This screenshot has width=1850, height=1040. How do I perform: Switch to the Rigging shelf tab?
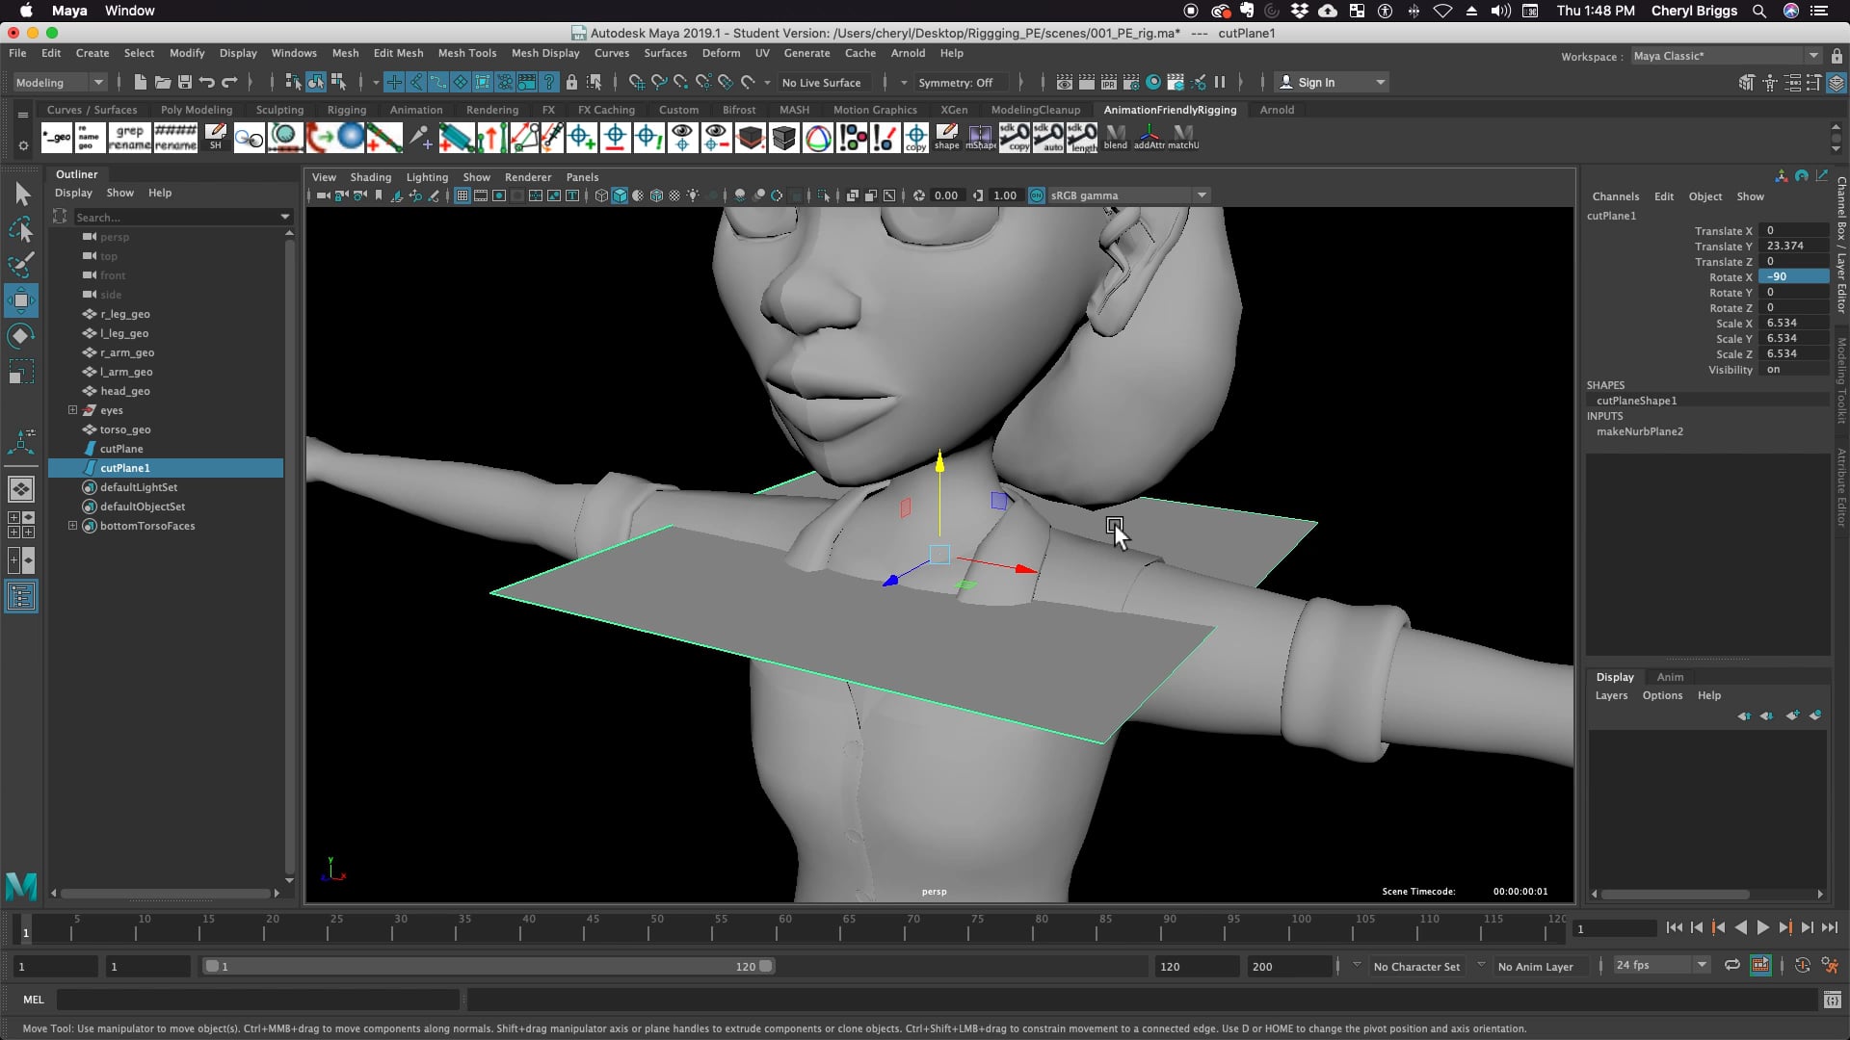click(x=346, y=110)
